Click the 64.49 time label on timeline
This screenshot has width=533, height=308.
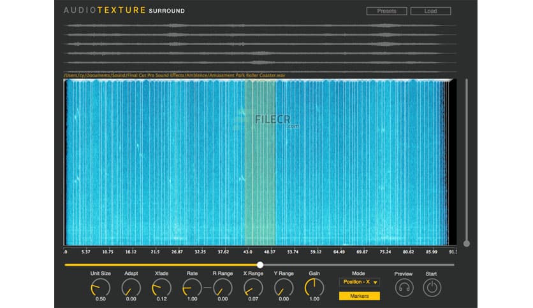[339, 252]
